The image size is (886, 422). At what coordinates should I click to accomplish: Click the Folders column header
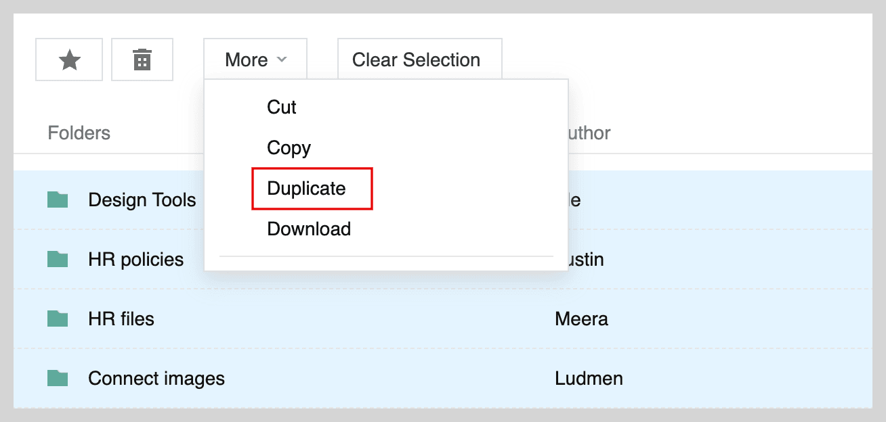coord(79,133)
